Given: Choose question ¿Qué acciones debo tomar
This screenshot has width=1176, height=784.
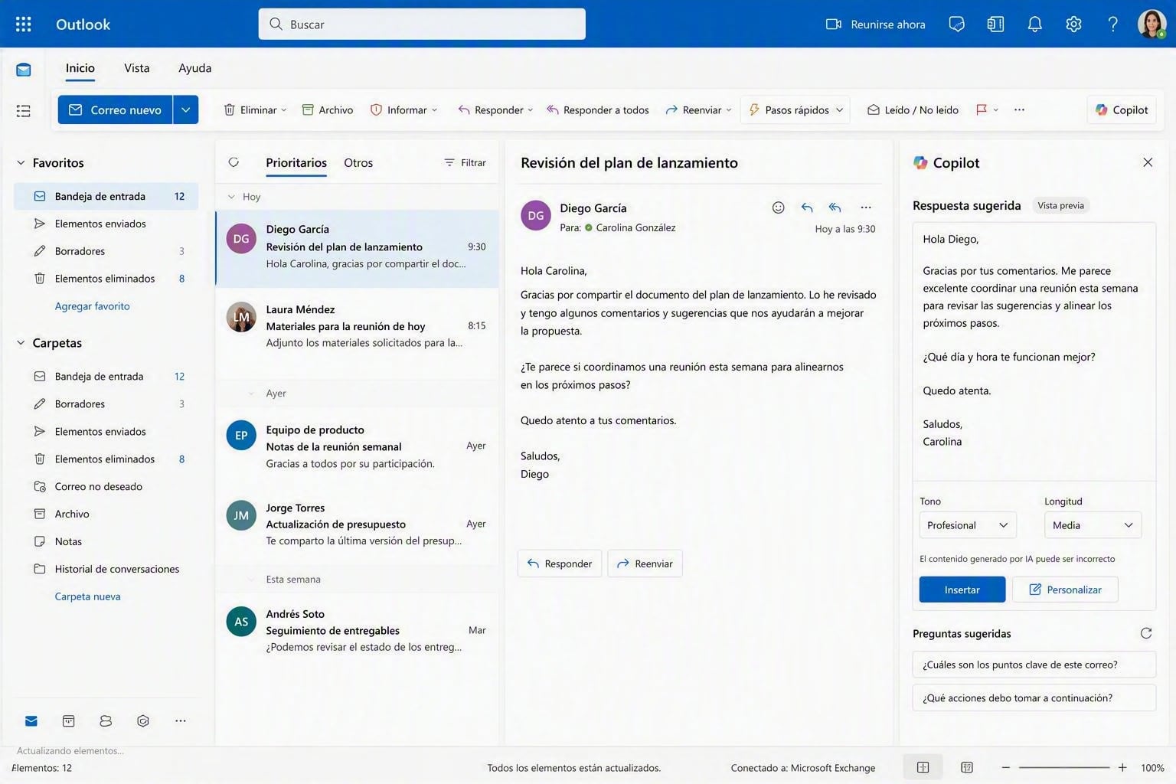Looking at the screenshot, I should click(1034, 697).
